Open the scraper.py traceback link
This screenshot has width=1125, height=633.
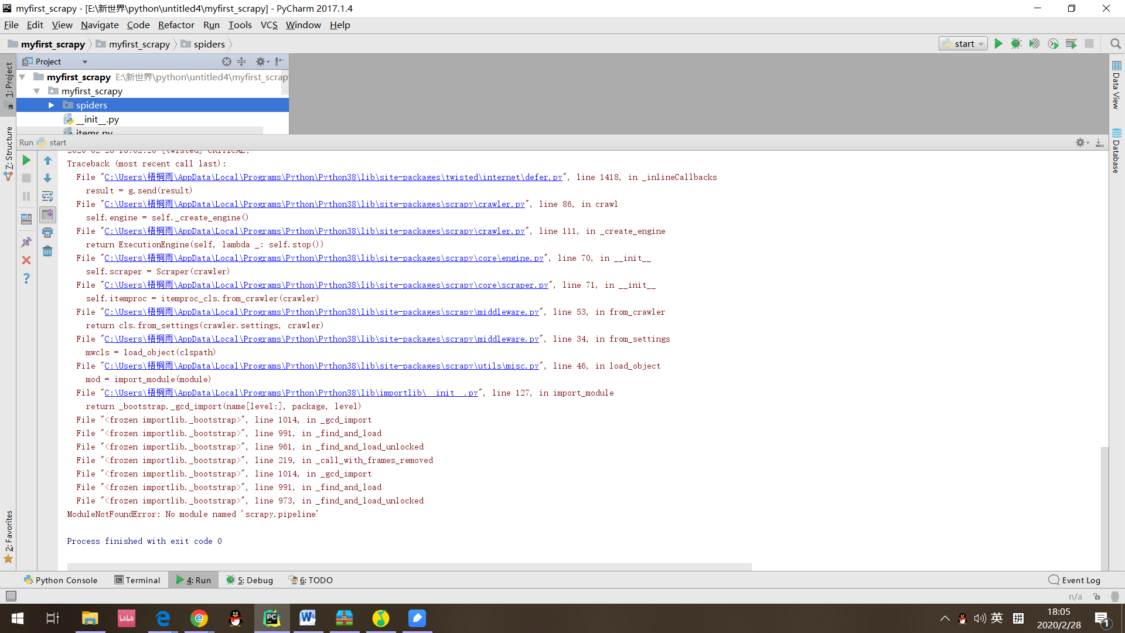pyautogui.click(x=326, y=285)
